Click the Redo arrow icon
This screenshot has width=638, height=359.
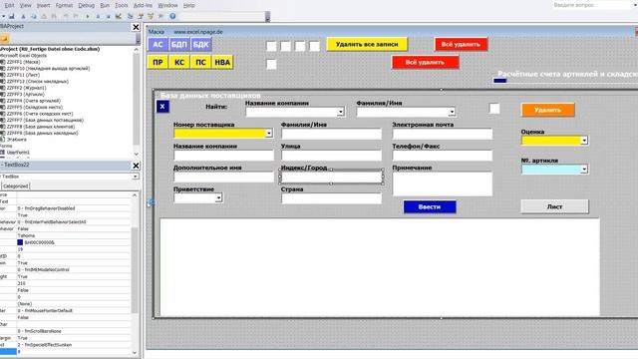76,16
